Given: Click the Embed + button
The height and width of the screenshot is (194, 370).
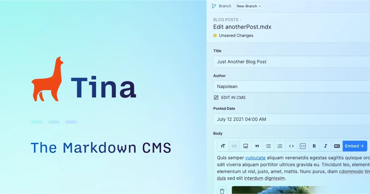Looking at the screenshot, I should (x=355, y=146).
